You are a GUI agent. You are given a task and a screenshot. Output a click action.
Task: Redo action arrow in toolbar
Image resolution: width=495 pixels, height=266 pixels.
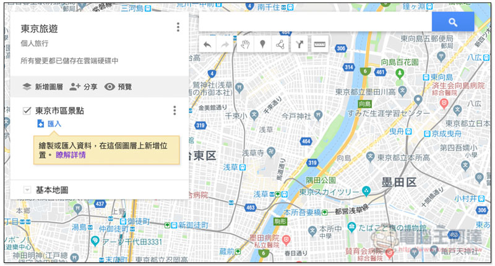pos(225,45)
